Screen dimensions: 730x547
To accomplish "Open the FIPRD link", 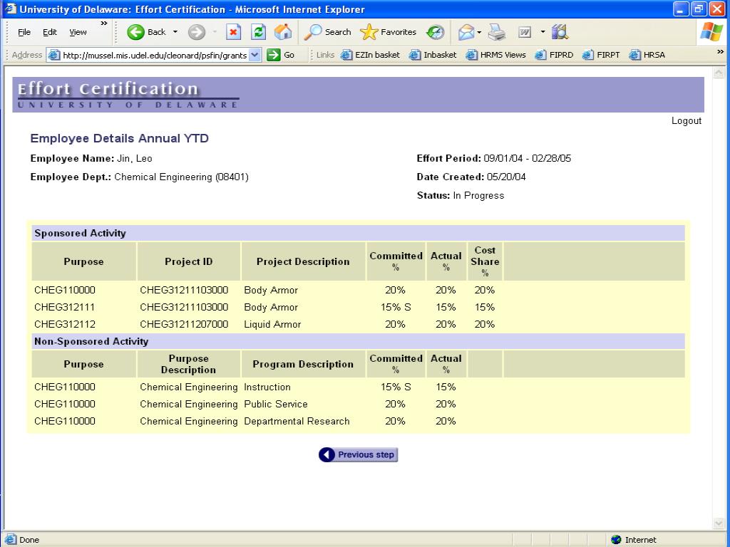I will (x=554, y=55).
